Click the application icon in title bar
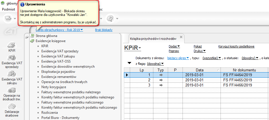 (3, 3)
